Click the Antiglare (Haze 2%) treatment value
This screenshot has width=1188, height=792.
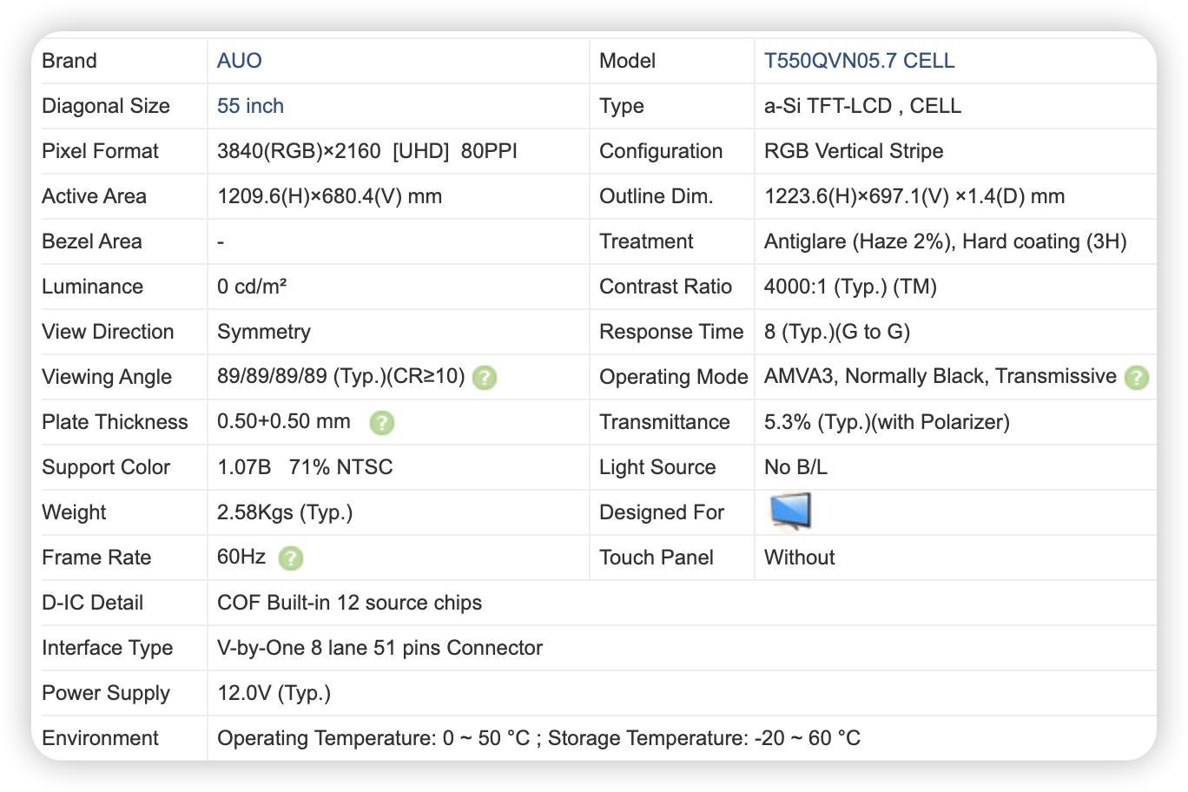click(945, 241)
